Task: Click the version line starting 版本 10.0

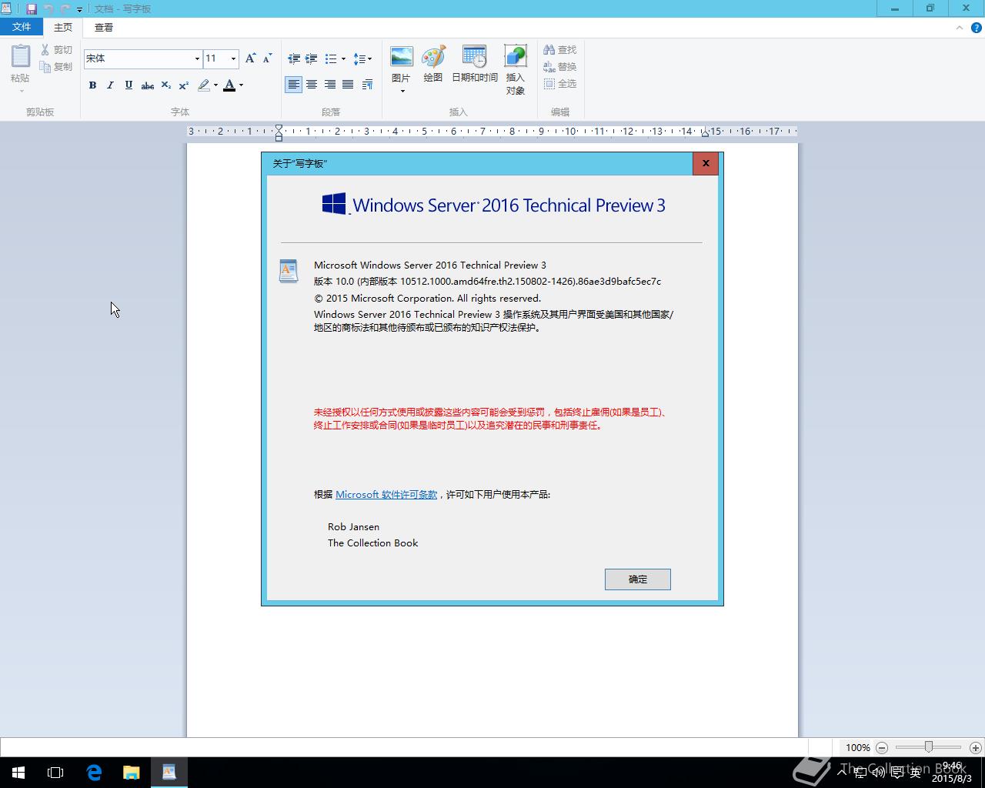Action: [487, 282]
